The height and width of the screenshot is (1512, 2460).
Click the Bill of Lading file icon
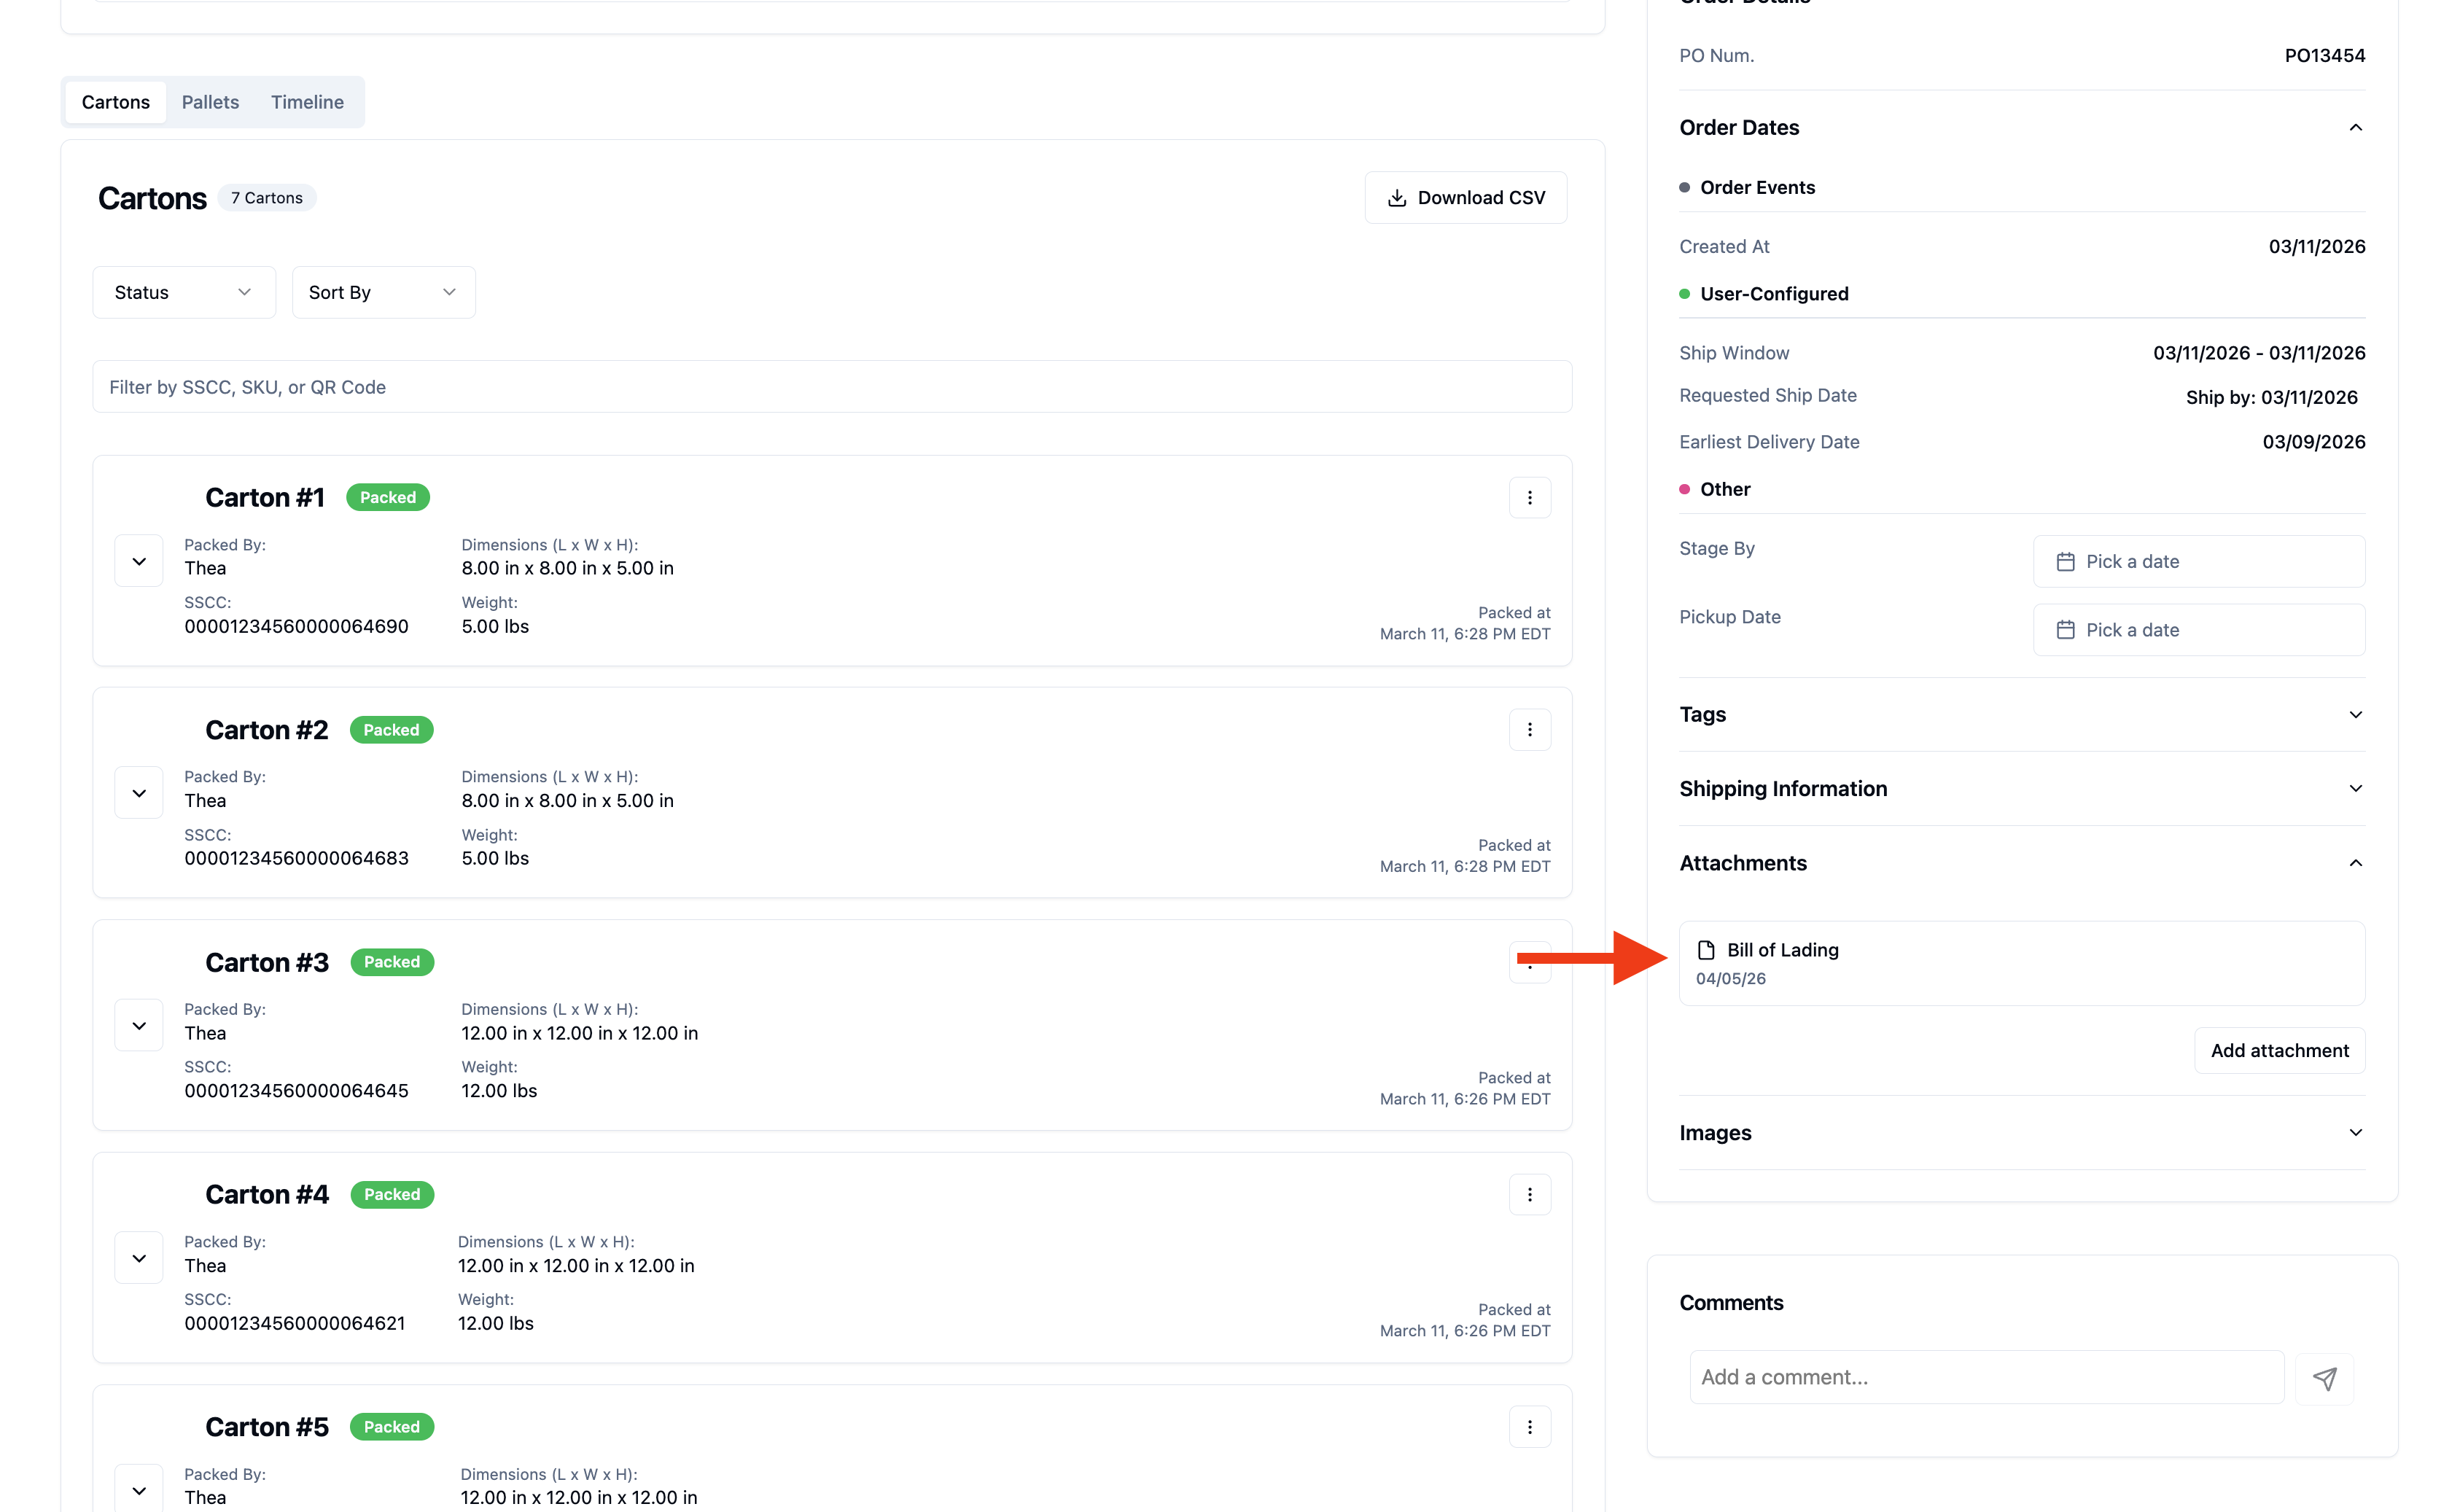[1706, 950]
